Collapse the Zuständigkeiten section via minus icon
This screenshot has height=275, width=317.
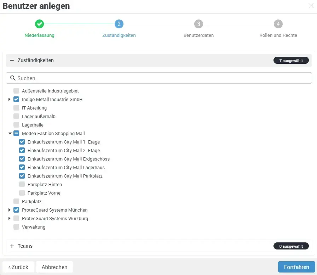click(x=12, y=60)
